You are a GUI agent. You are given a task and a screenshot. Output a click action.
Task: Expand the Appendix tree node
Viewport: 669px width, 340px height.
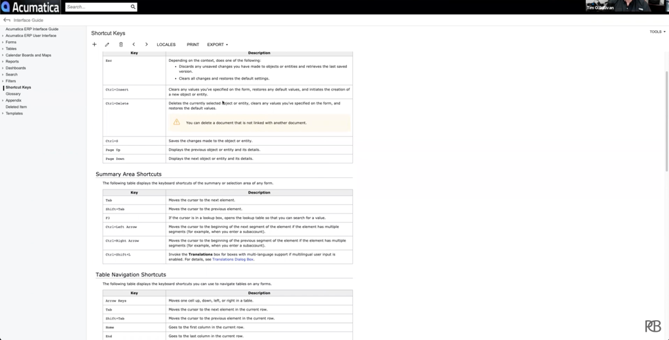point(3,100)
